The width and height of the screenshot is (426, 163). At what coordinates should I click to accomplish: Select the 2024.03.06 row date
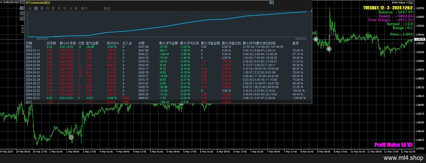33,61
